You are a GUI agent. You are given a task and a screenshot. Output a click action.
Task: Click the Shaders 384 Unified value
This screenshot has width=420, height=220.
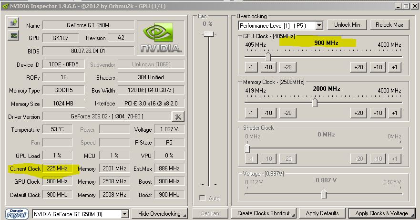tap(151, 77)
